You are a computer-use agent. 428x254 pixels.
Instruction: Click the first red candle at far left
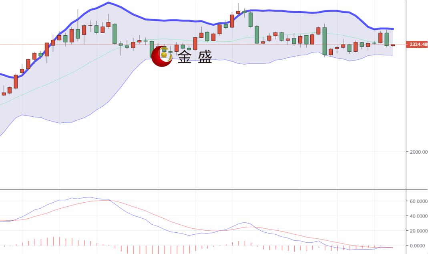(x=4, y=94)
